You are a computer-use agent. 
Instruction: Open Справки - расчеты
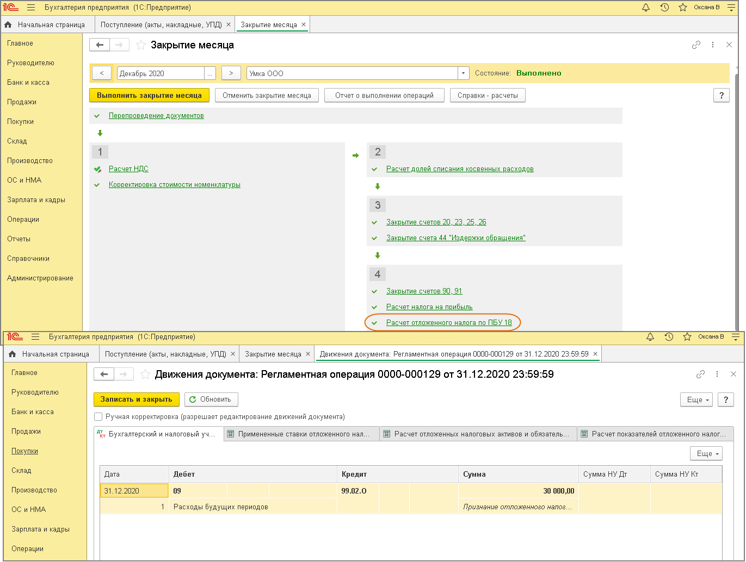point(488,96)
